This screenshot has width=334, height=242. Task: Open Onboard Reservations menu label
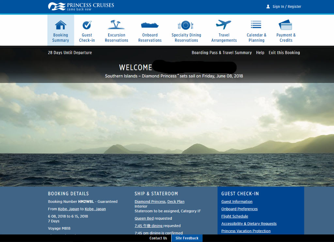pos(150,38)
